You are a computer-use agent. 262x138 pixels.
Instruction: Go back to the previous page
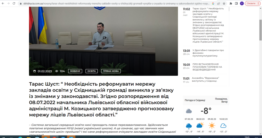coord(3,3)
